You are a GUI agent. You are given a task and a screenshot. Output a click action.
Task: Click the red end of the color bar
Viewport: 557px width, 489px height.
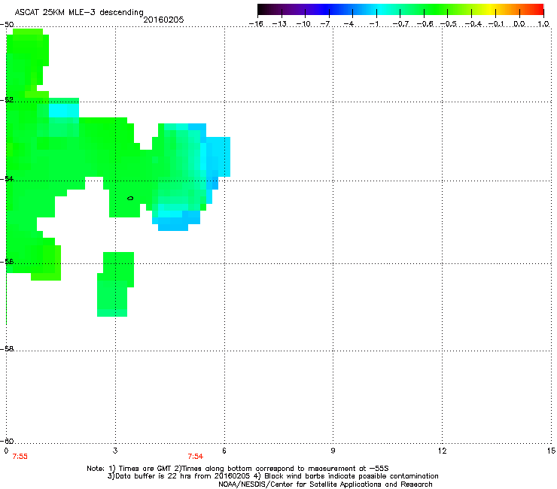[537, 10]
